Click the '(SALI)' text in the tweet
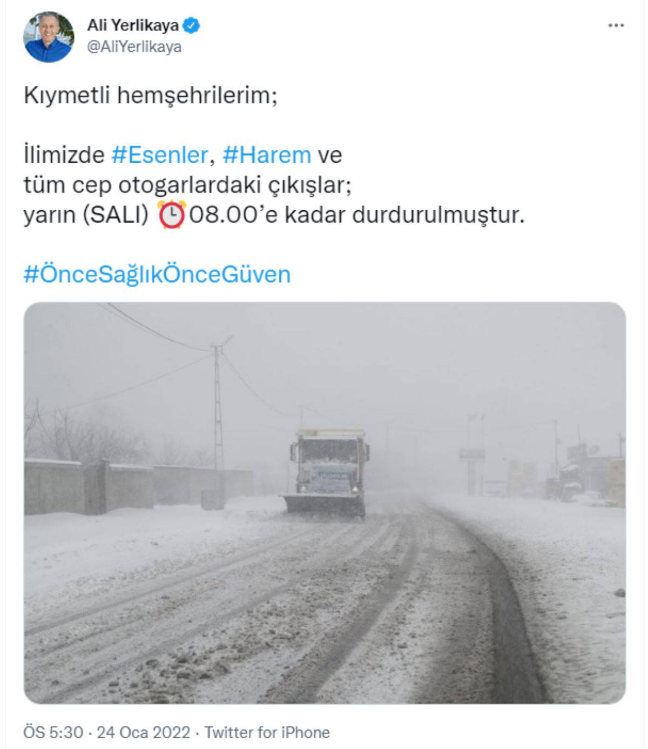648x749 pixels. [x=116, y=215]
